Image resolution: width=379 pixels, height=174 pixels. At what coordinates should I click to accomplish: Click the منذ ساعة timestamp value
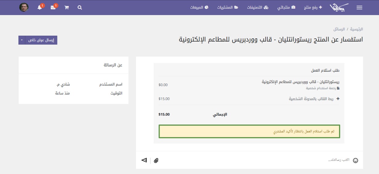[63, 93]
